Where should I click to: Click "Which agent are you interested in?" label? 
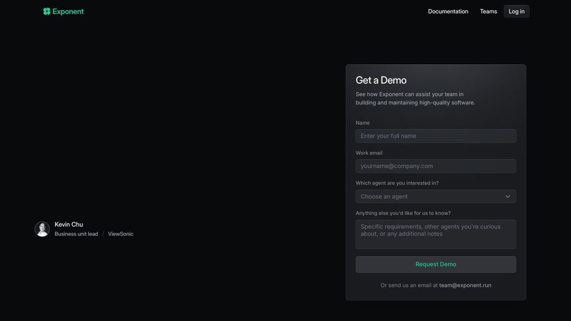397,183
